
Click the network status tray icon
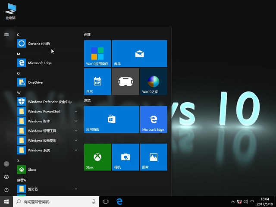click(239, 201)
